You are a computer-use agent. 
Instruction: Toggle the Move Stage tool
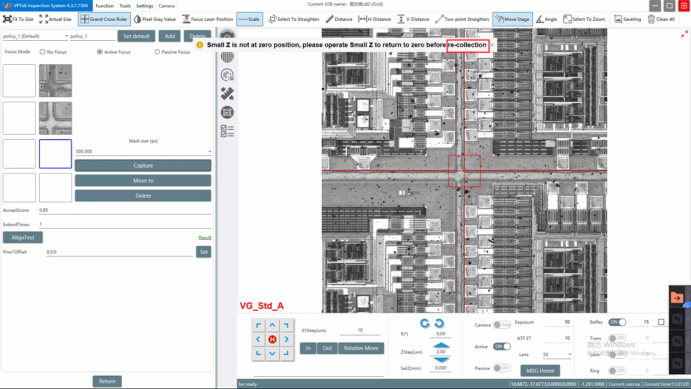coord(512,19)
